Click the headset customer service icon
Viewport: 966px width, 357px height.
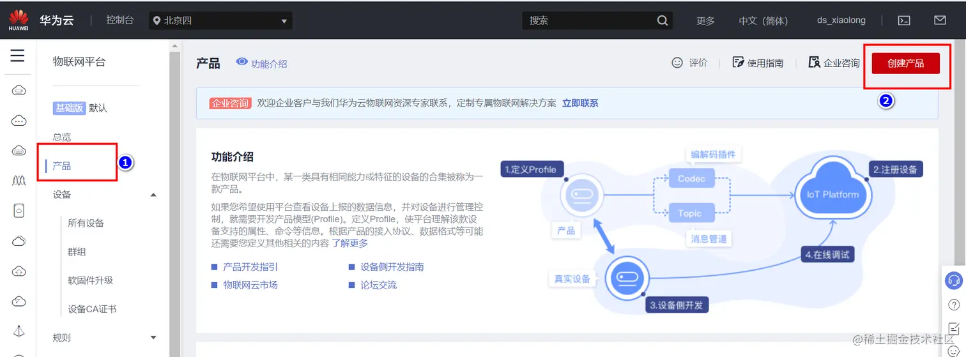pyautogui.click(x=954, y=280)
